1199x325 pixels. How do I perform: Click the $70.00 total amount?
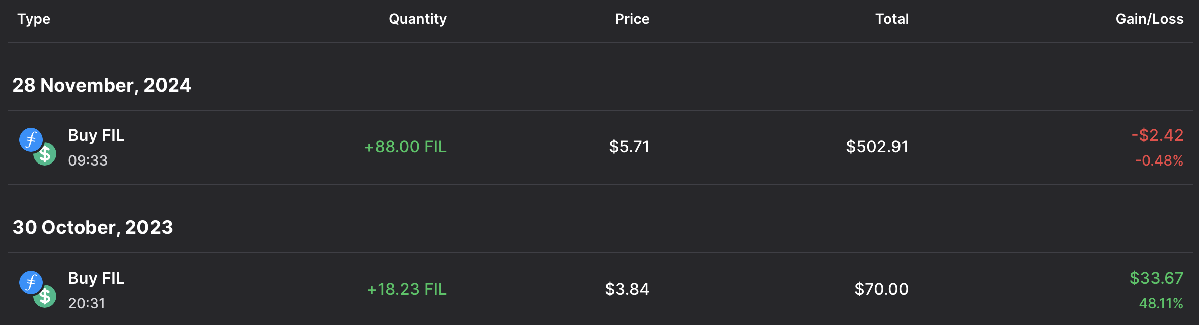click(881, 289)
